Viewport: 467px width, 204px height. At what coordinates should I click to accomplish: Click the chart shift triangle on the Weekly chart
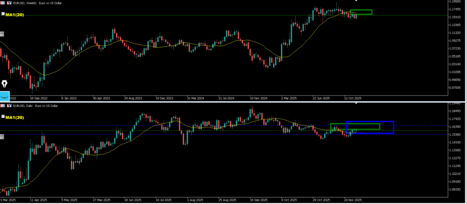pyautogui.click(x=356, y=2)
